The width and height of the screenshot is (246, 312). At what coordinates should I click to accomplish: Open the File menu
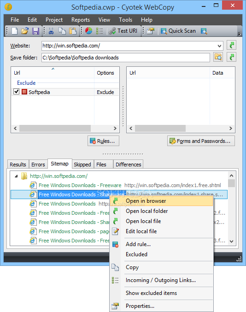(15, 20)
